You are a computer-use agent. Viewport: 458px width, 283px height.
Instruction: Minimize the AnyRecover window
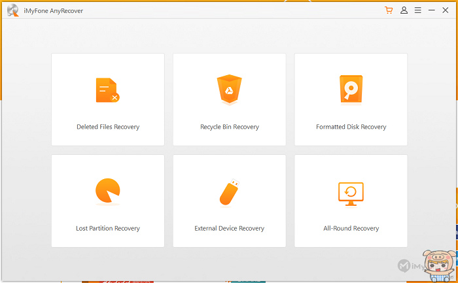(x=432, y=10)
